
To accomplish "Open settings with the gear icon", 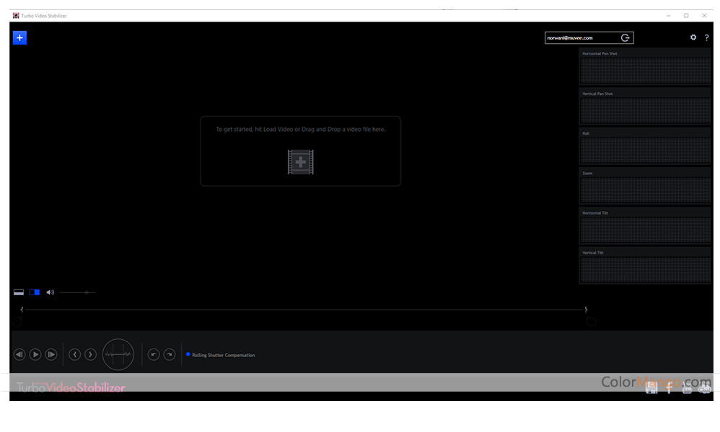I will click(693, 37).
